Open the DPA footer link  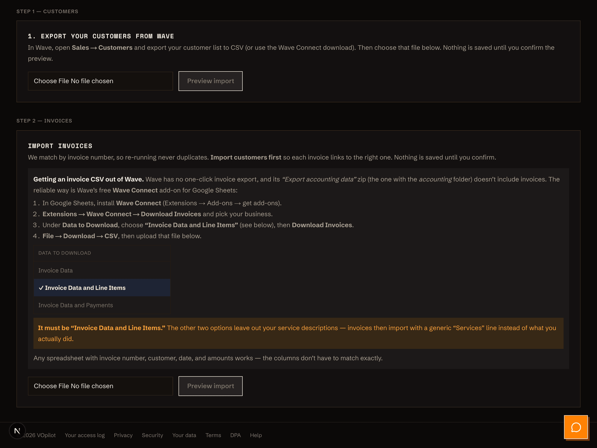point(235,435)
